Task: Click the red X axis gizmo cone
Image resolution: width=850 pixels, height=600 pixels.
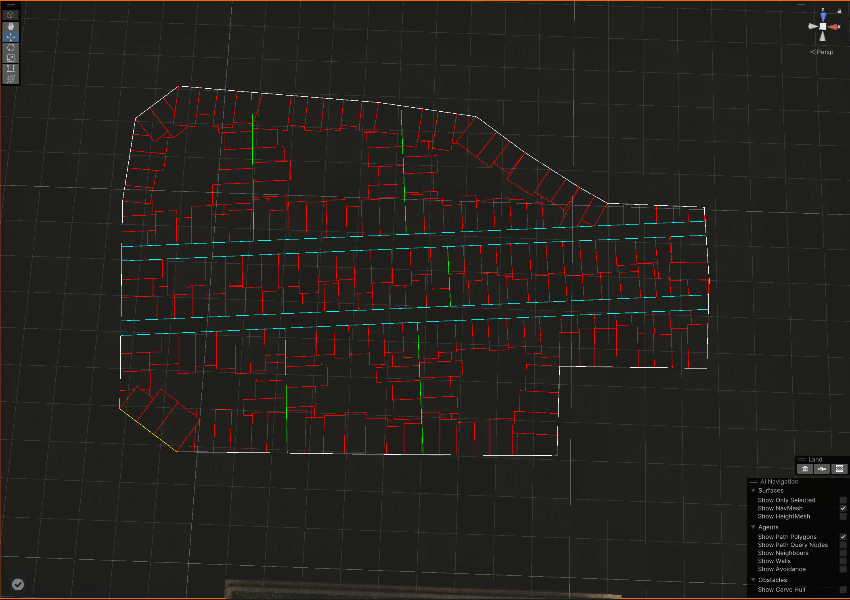Action: 833,27
